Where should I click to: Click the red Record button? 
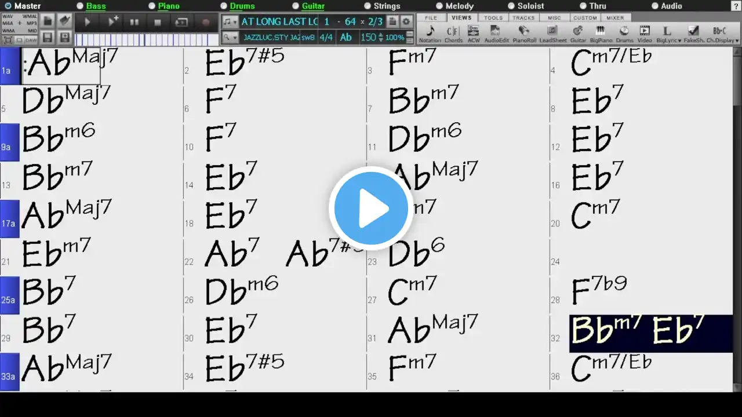tap(205, 22)
